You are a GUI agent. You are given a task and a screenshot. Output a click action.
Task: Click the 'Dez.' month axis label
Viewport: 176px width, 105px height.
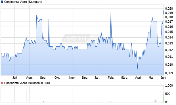tap(85, 78)
